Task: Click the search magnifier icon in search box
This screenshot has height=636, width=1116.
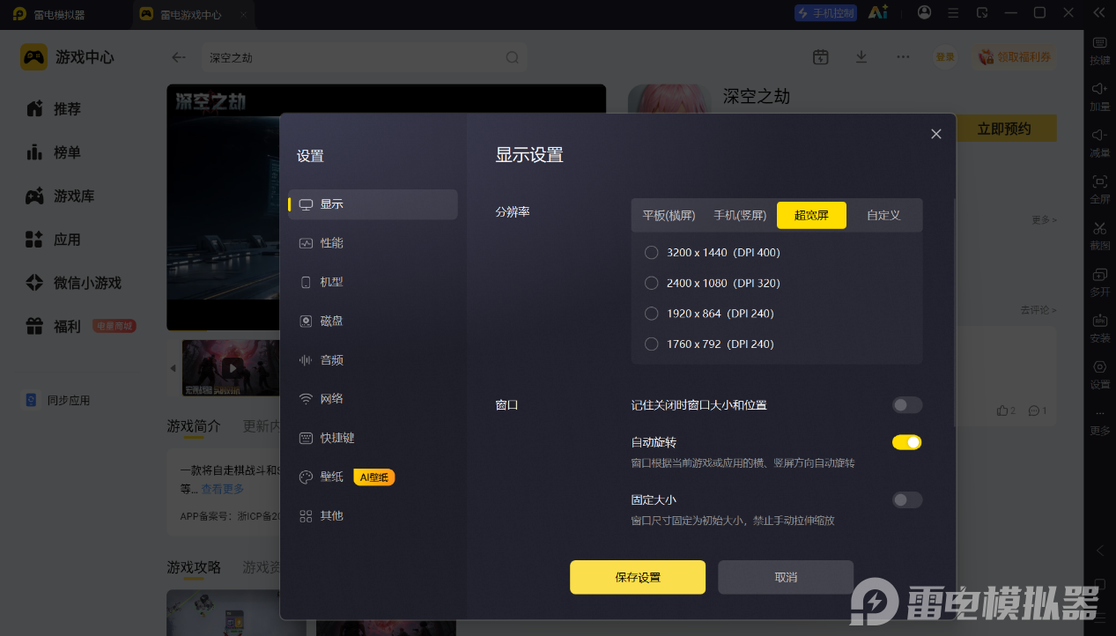Action: [512, 57]
